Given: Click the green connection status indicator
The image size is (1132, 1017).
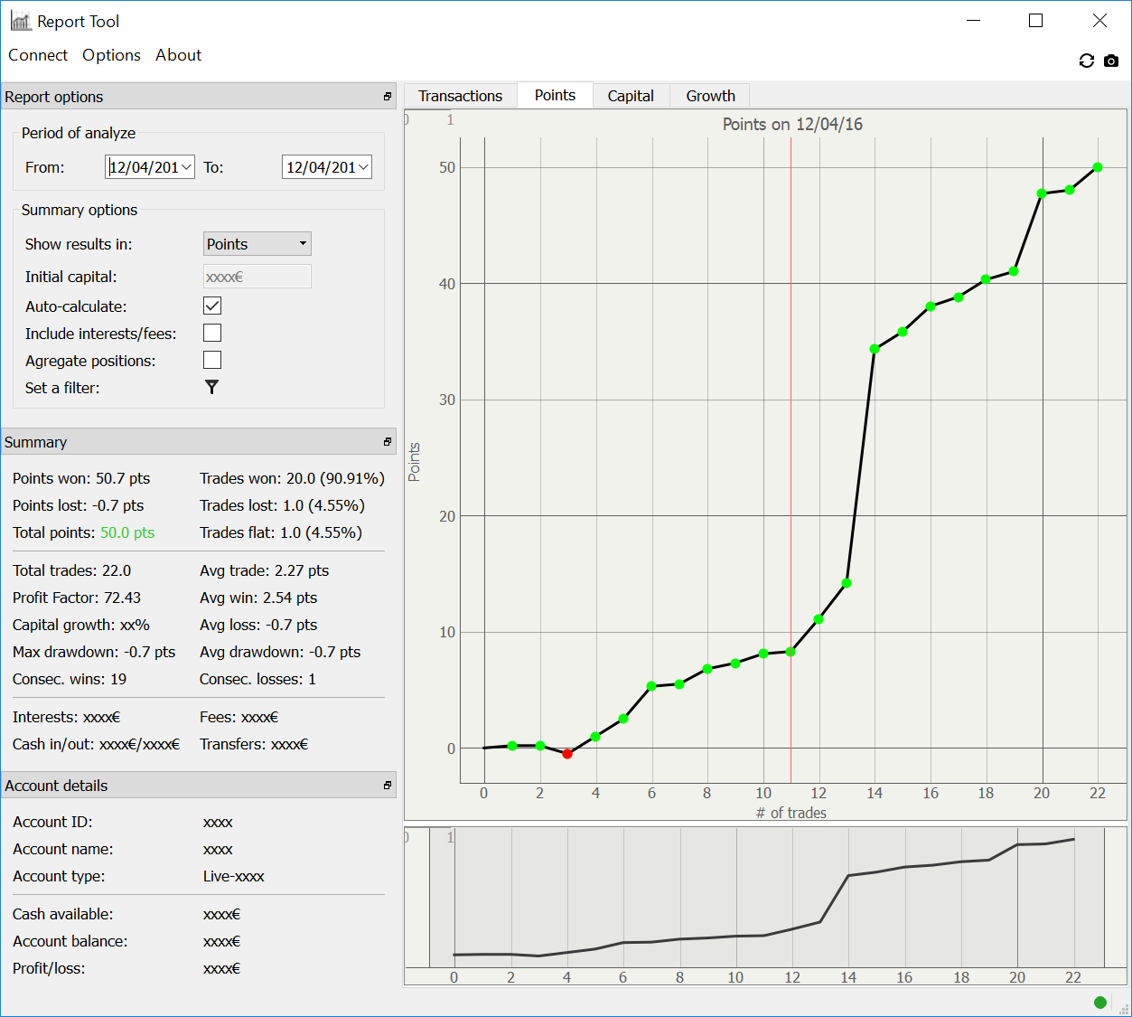Looking at the screenshot, I should pos(1099,1002).
